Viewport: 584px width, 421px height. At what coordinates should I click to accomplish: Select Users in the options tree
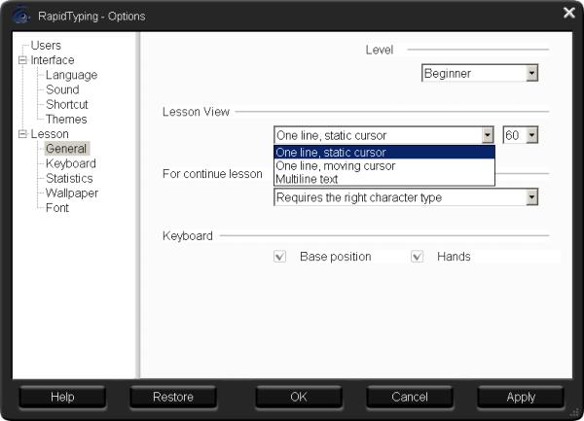(x=46, y=46)
